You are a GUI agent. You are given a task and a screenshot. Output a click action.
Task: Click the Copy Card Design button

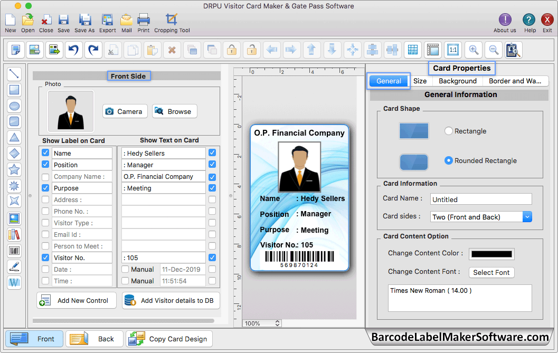(x=169, y=339)
